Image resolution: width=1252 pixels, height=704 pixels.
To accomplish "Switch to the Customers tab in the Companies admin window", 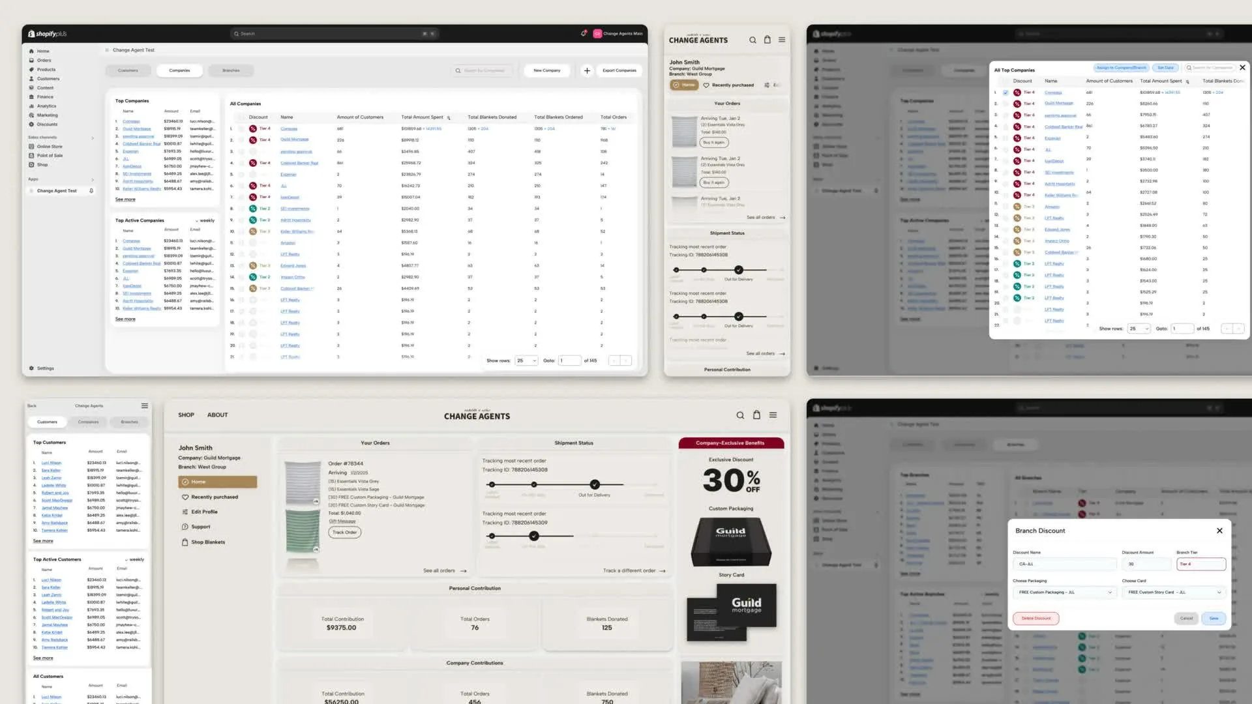I will point(128,70).
